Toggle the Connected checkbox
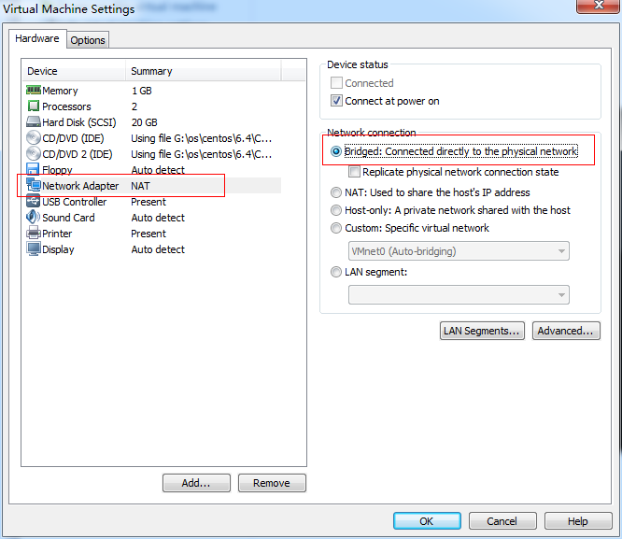 coord(336,82)
